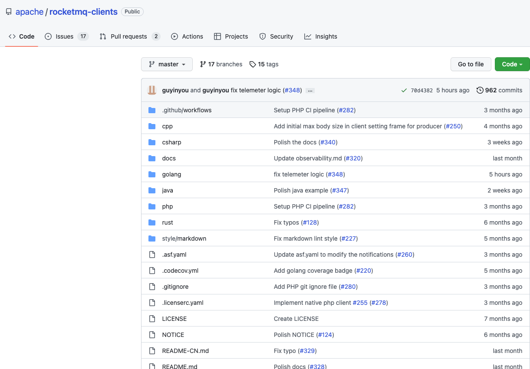Open PR #128 in rust row
This screenshot has height=369, width=530.
(310, 222)
